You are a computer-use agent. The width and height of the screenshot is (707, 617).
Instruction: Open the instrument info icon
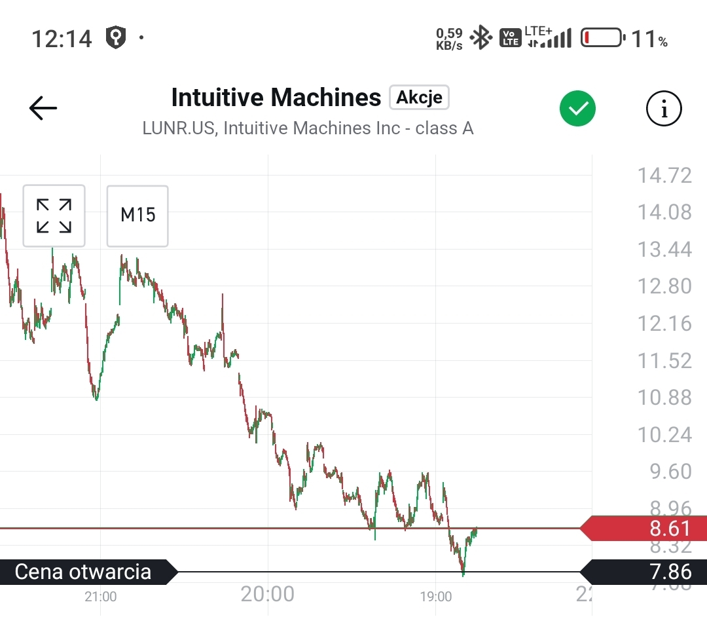click(664, 109)
